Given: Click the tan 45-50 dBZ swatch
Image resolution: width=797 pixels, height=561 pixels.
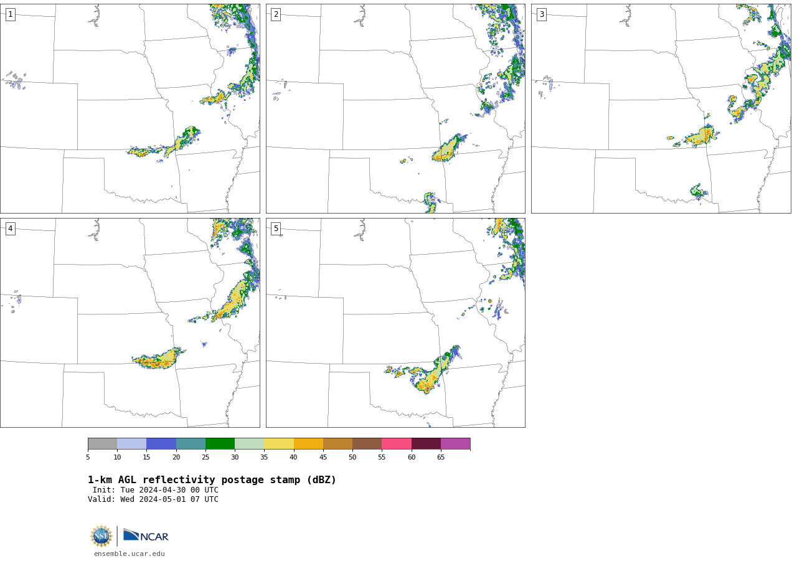Looking at the screenshot, I should [x=337, y=443].
